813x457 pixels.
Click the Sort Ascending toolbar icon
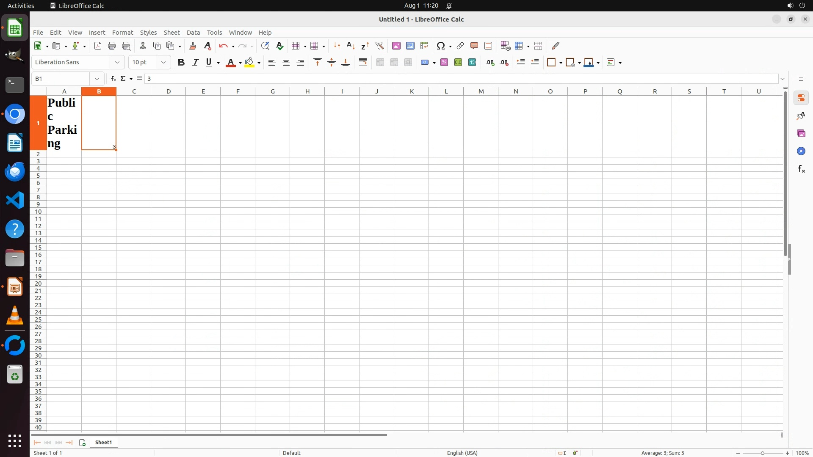(351, 46)
